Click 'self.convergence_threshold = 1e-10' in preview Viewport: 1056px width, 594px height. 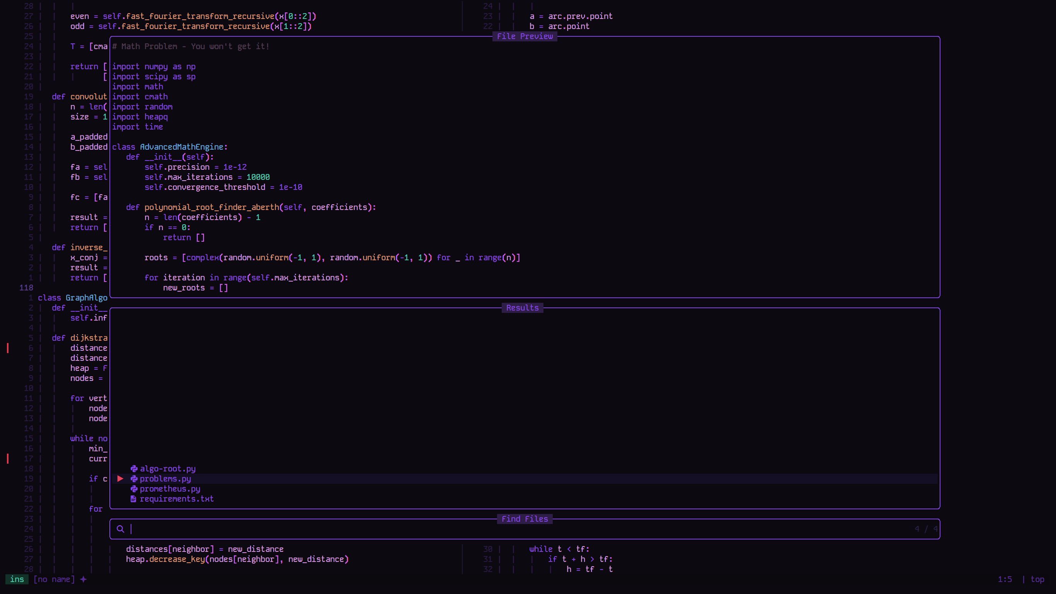(223, 187)
